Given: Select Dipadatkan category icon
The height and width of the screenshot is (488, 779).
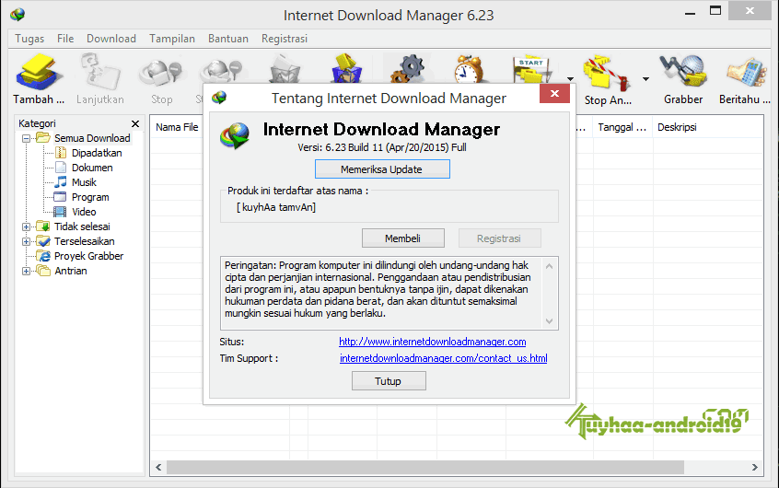Looking at the screenshot, I should tap(61, 153).
